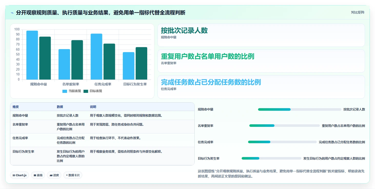Screen dimensions: 375x189
Task: Click the 名单重复率 progress bar
Action: [284, 126]
